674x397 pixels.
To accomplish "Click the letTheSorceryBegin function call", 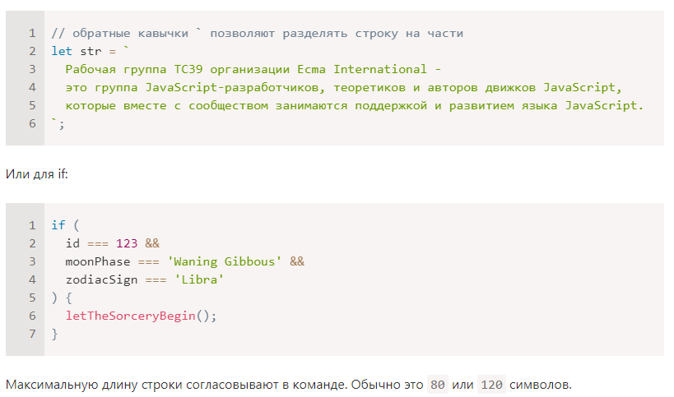I will 141,316.
